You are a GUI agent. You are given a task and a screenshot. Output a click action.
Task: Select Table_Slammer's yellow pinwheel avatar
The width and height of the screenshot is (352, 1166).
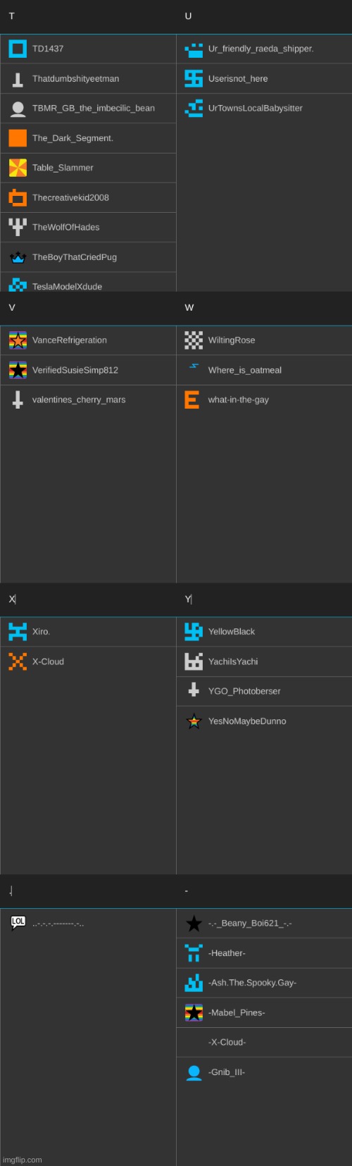[x=18, y=168]
